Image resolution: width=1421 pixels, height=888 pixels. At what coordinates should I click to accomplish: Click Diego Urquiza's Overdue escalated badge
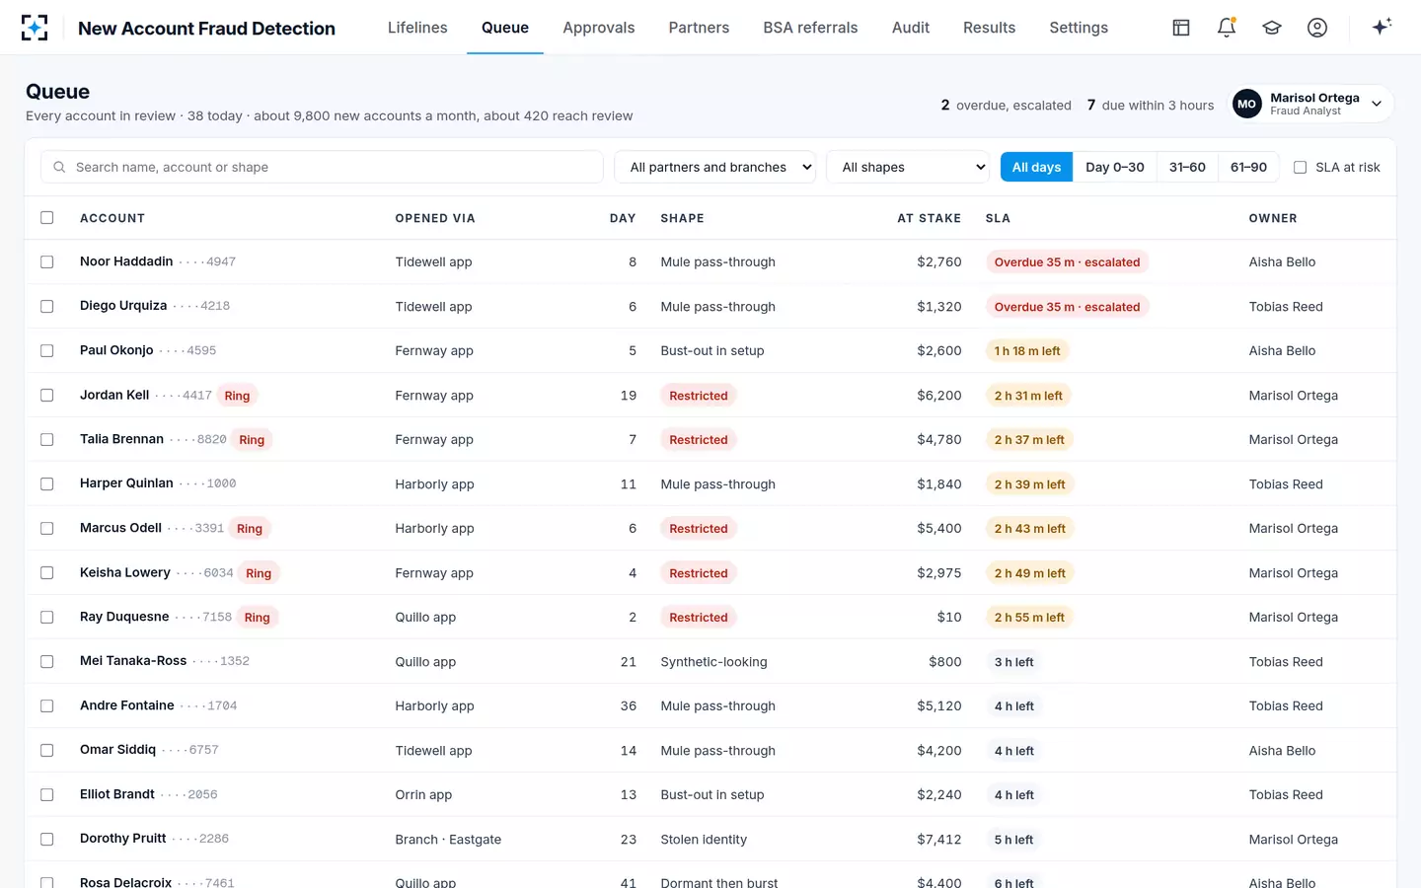pyautogui.click(x=1067, y=307)
